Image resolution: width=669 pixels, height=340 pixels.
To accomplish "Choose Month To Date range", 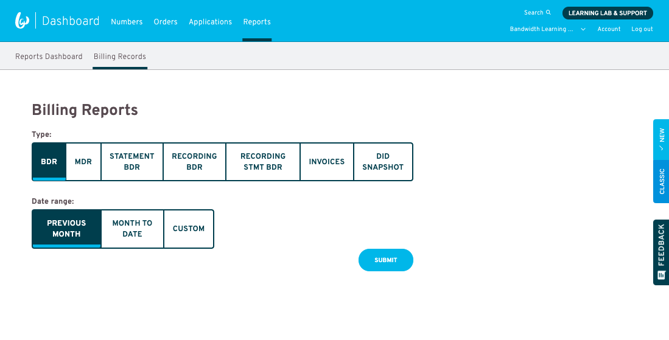I will [x=132, y=229].
